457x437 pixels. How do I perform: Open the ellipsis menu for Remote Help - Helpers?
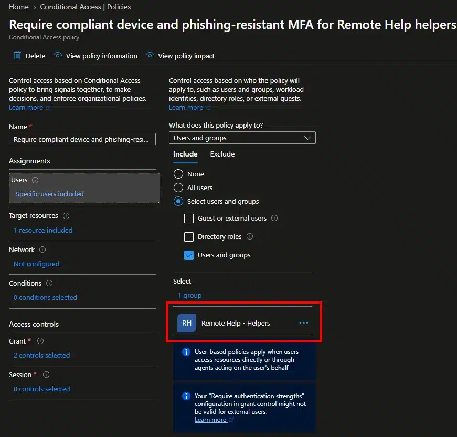point(303,323)
